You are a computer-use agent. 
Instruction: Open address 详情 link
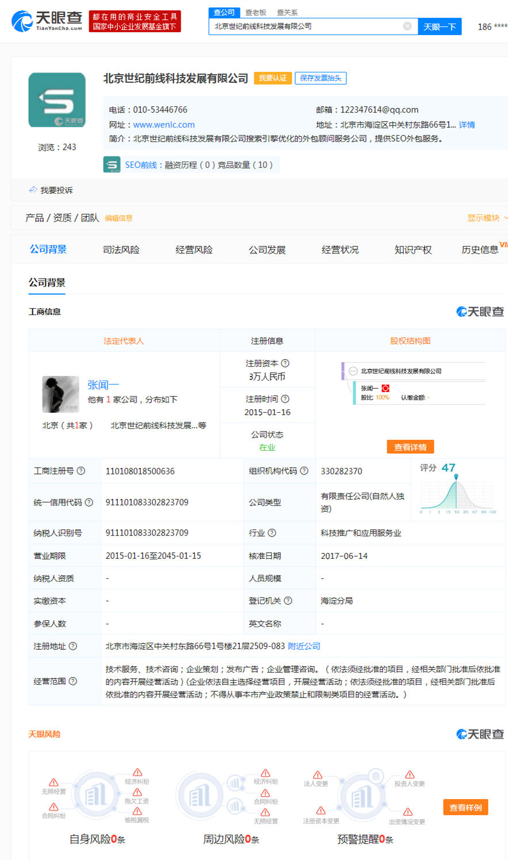(x=467, y=125)
